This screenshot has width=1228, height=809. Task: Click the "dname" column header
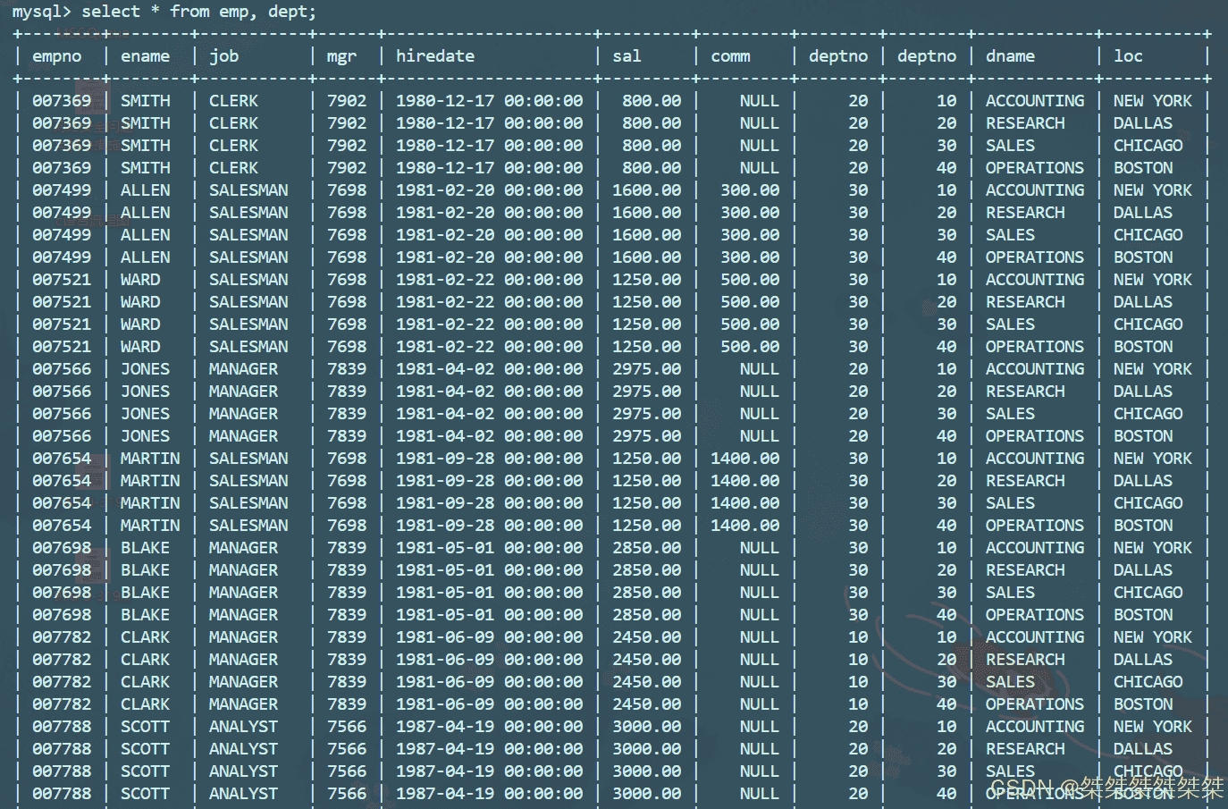tap(1010, 56)
